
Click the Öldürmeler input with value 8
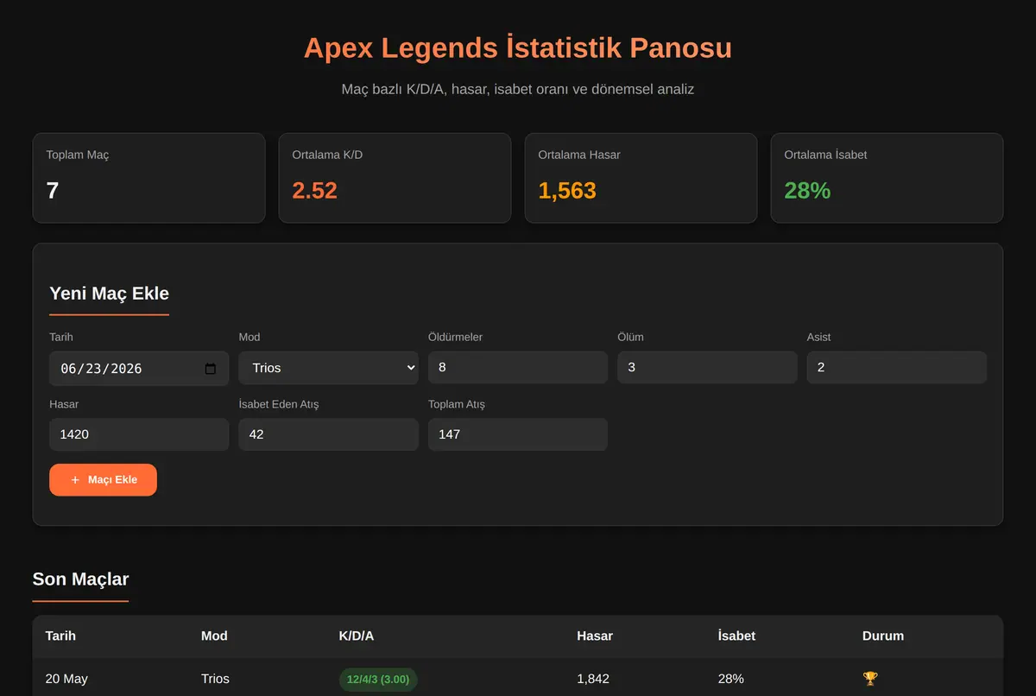tap(518, 367)
